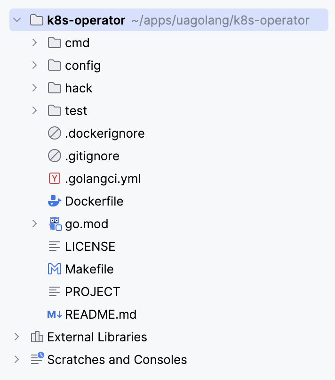Click the Docker whale icon beside Dockerfile

click(55, 201)
